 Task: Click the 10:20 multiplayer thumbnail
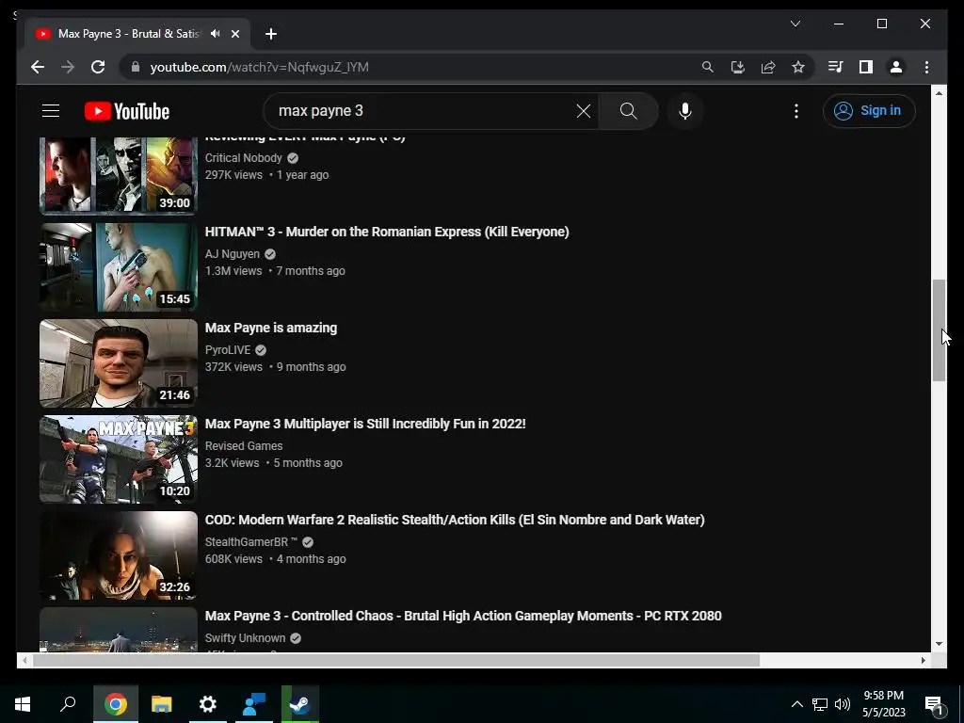118,458
